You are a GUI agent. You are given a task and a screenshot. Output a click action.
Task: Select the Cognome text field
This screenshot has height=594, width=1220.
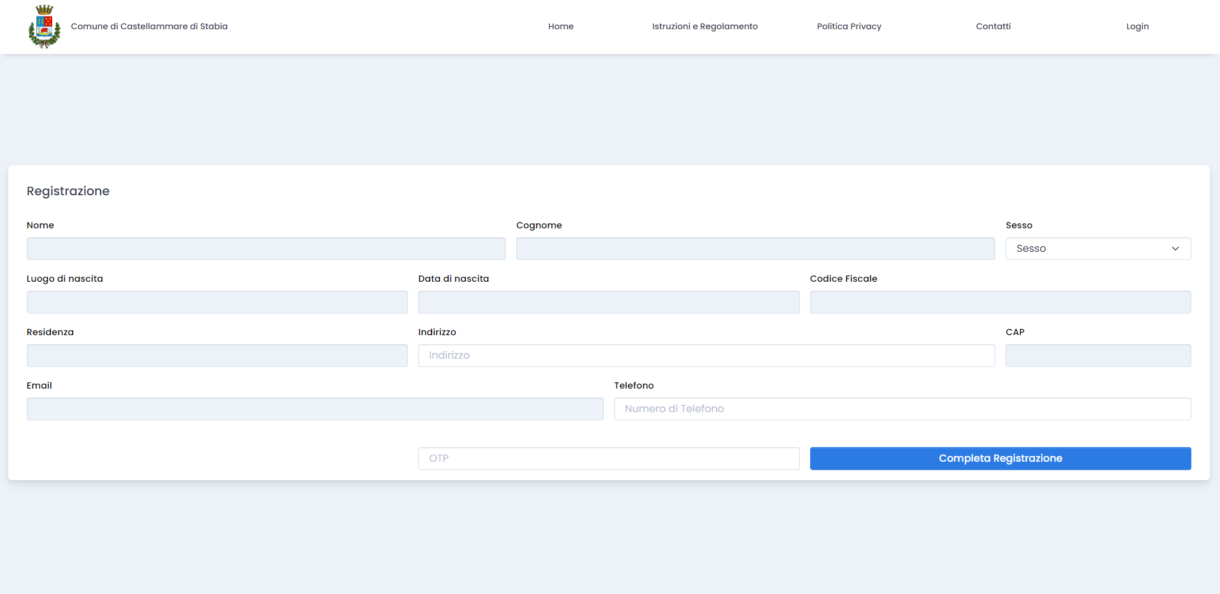755,249
